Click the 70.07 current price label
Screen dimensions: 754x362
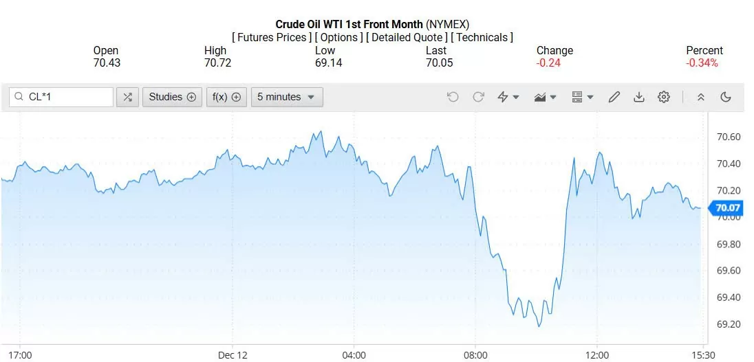[727, 207]
